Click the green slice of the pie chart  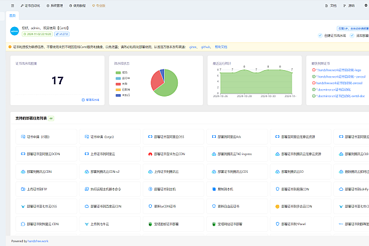point(170,86)
